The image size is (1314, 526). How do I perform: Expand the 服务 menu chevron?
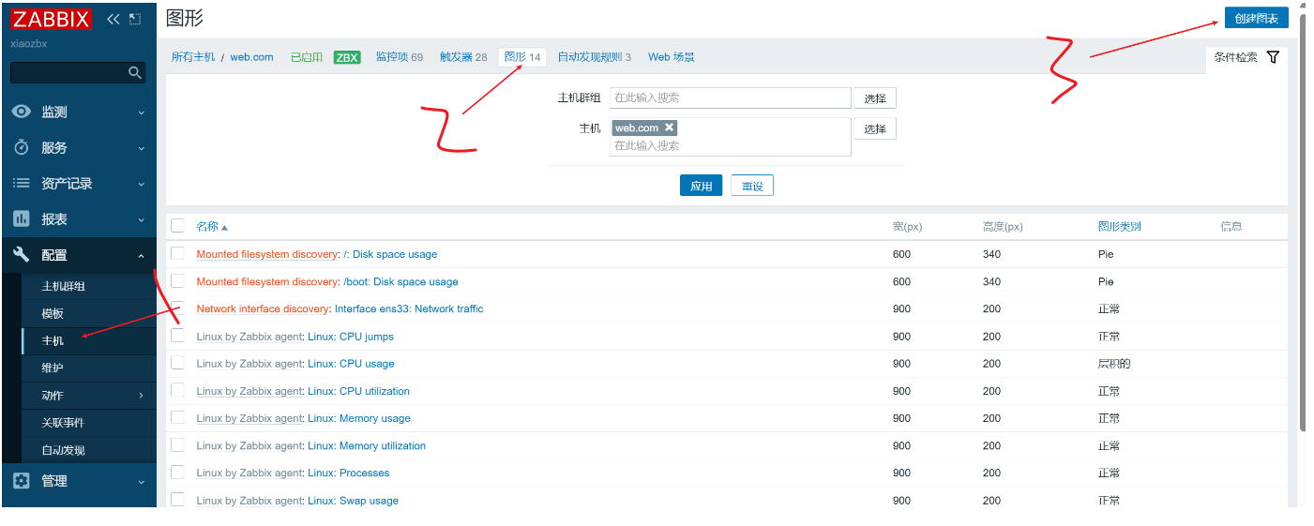[142, 148]
